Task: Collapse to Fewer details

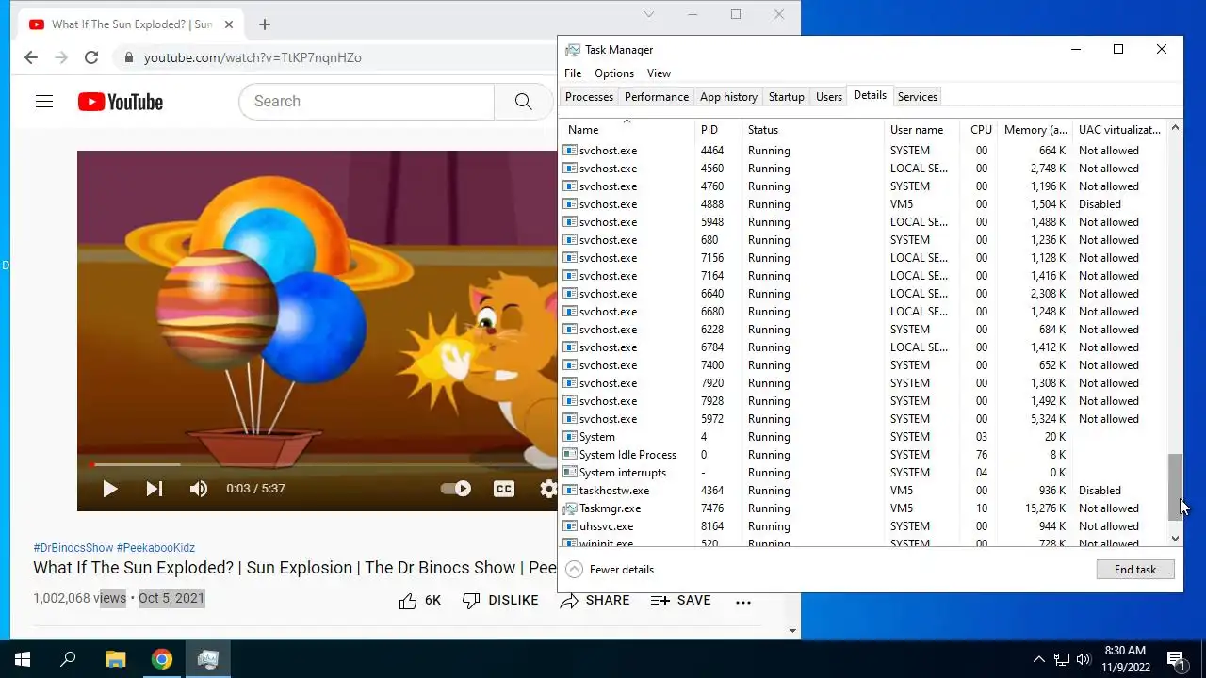Action: (x=610, y=570)
